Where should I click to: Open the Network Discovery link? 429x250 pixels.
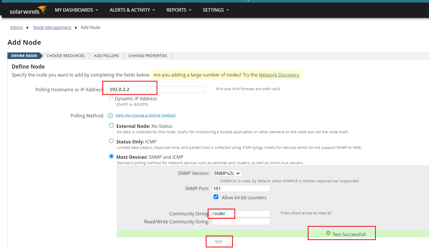click(x=278, y=75)
